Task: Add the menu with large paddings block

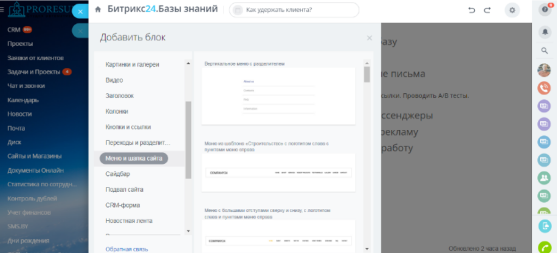Action: pyautogui.click(x=278, y=236)
